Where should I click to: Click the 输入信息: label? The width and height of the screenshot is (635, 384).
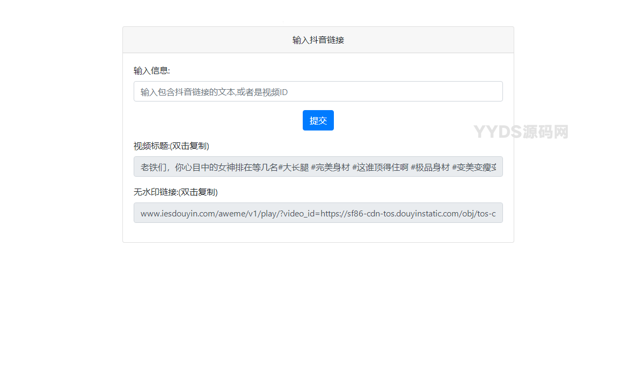point(151,71)
